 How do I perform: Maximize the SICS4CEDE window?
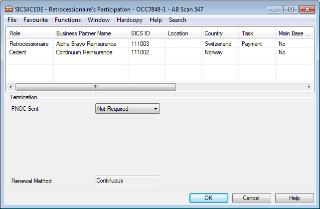(x=291, y=9)
